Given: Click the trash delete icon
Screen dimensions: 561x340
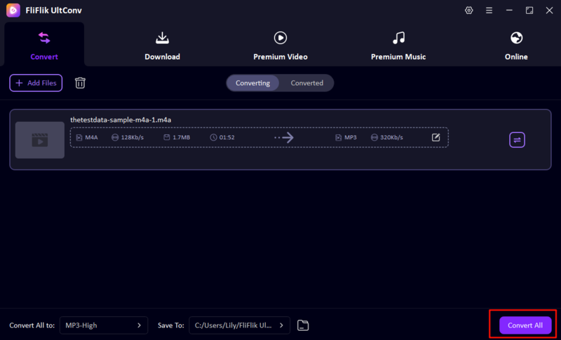Looking at the screenshot, I should tap(81, 83).
